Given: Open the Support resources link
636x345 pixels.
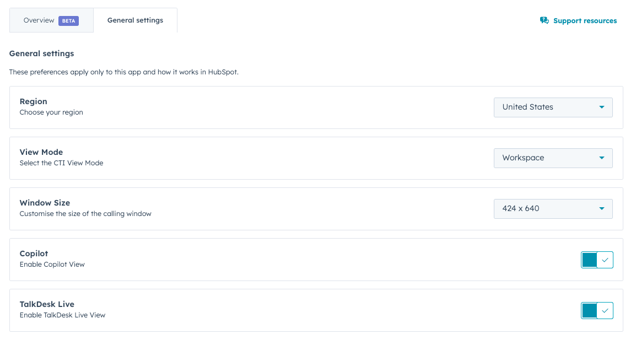Looking at the screenshot, I should pyautogui.click(x=584, y=20).
